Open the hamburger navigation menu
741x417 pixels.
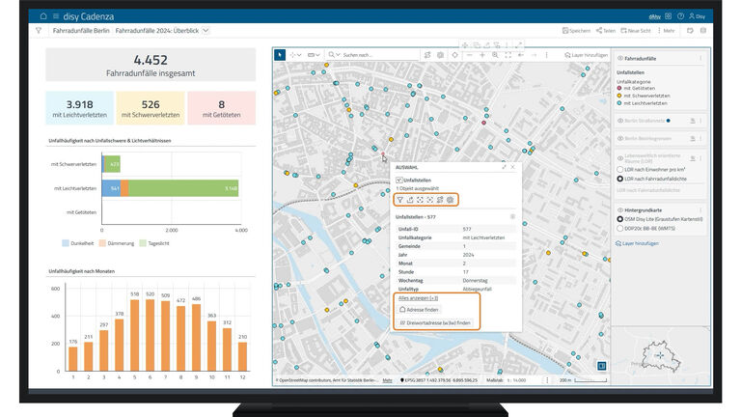click(56, 16)
